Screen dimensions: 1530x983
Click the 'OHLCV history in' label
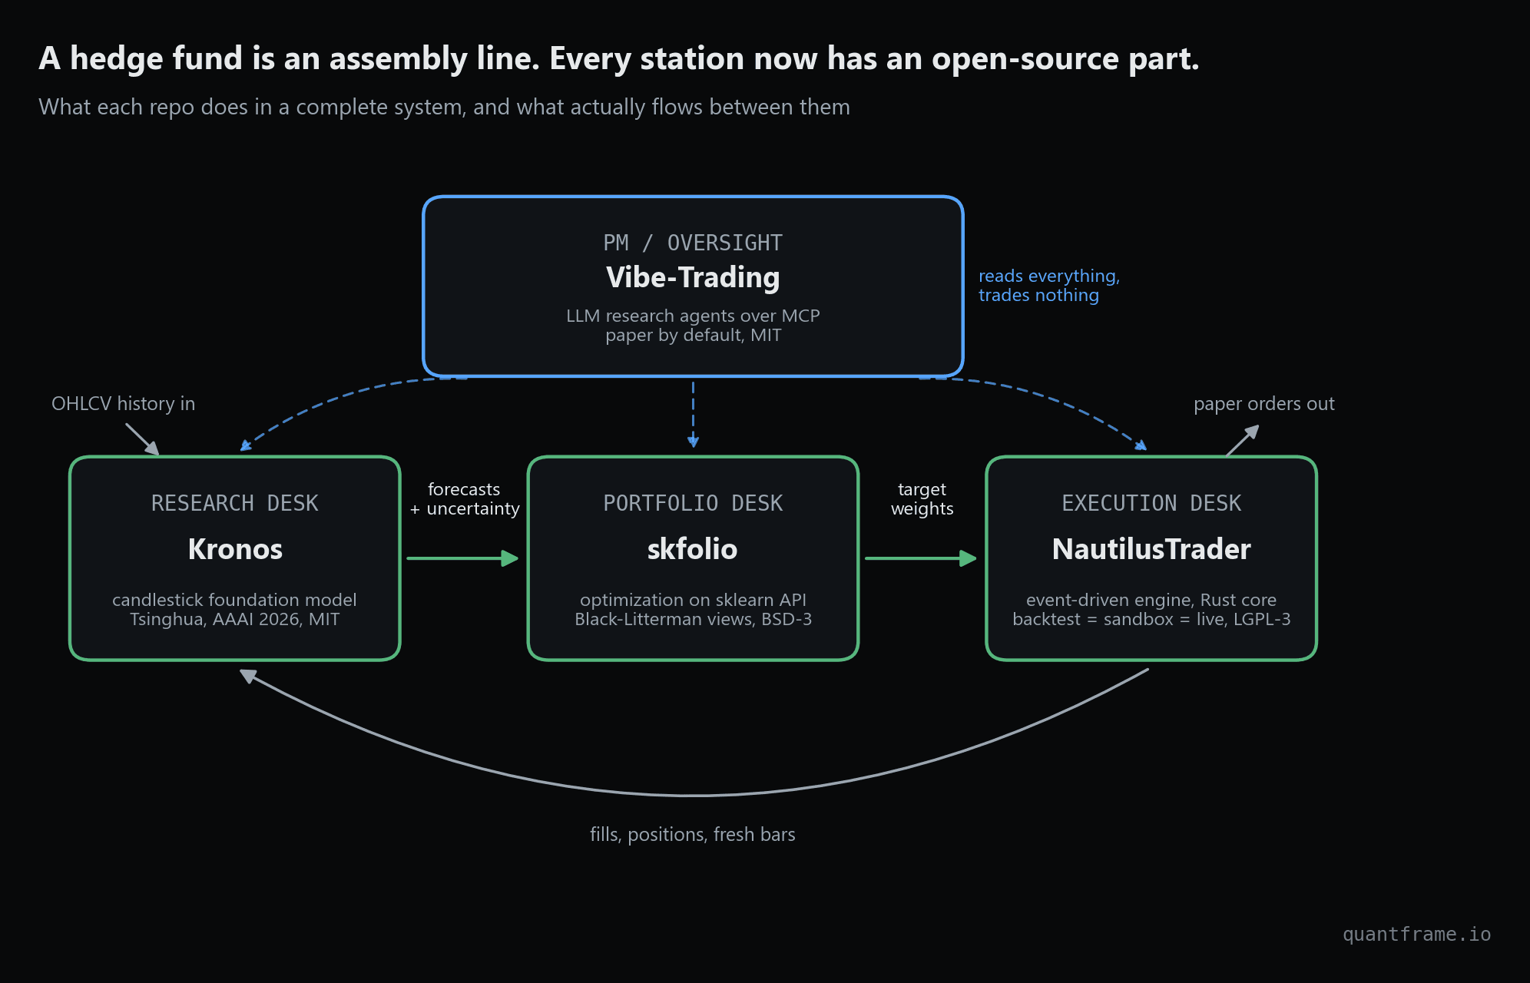(x=123, y=403)
